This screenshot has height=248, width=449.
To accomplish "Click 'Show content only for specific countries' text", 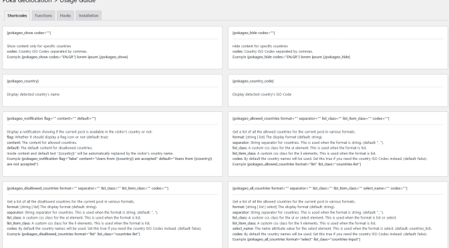I will tap(39, 46).
